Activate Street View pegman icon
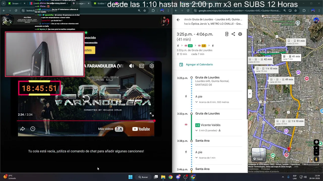 tap(316, 159)
